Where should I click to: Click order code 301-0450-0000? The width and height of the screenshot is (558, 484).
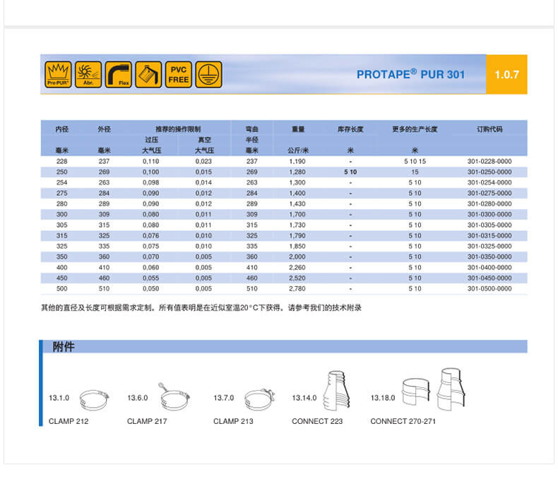pyautogui.click(x=489, y=278)
